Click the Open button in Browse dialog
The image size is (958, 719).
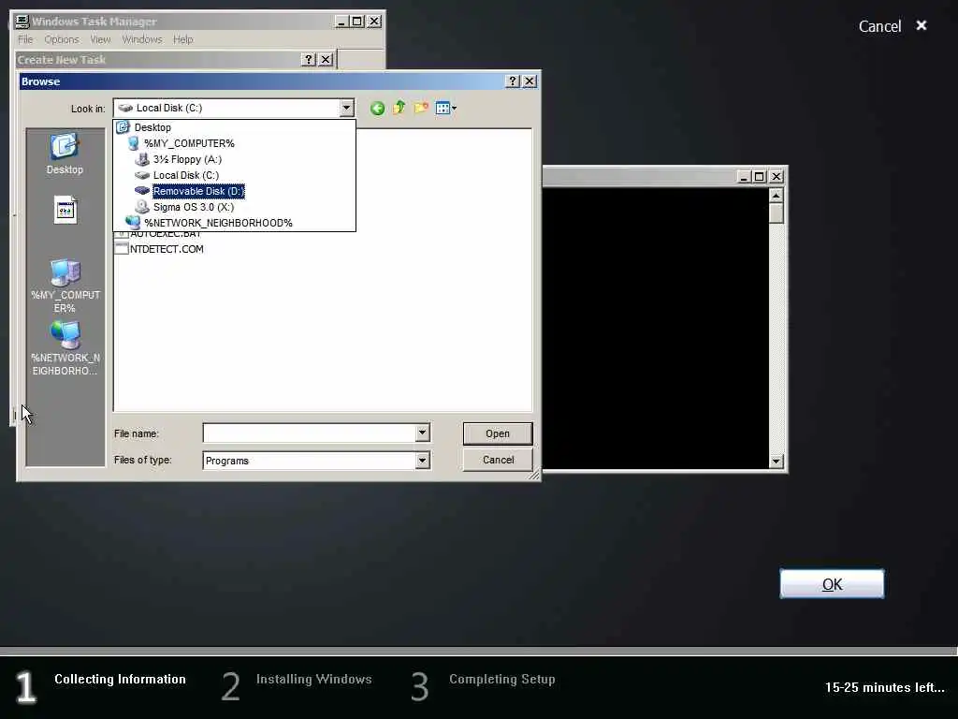pyautogui.click(x=498, y=433)
